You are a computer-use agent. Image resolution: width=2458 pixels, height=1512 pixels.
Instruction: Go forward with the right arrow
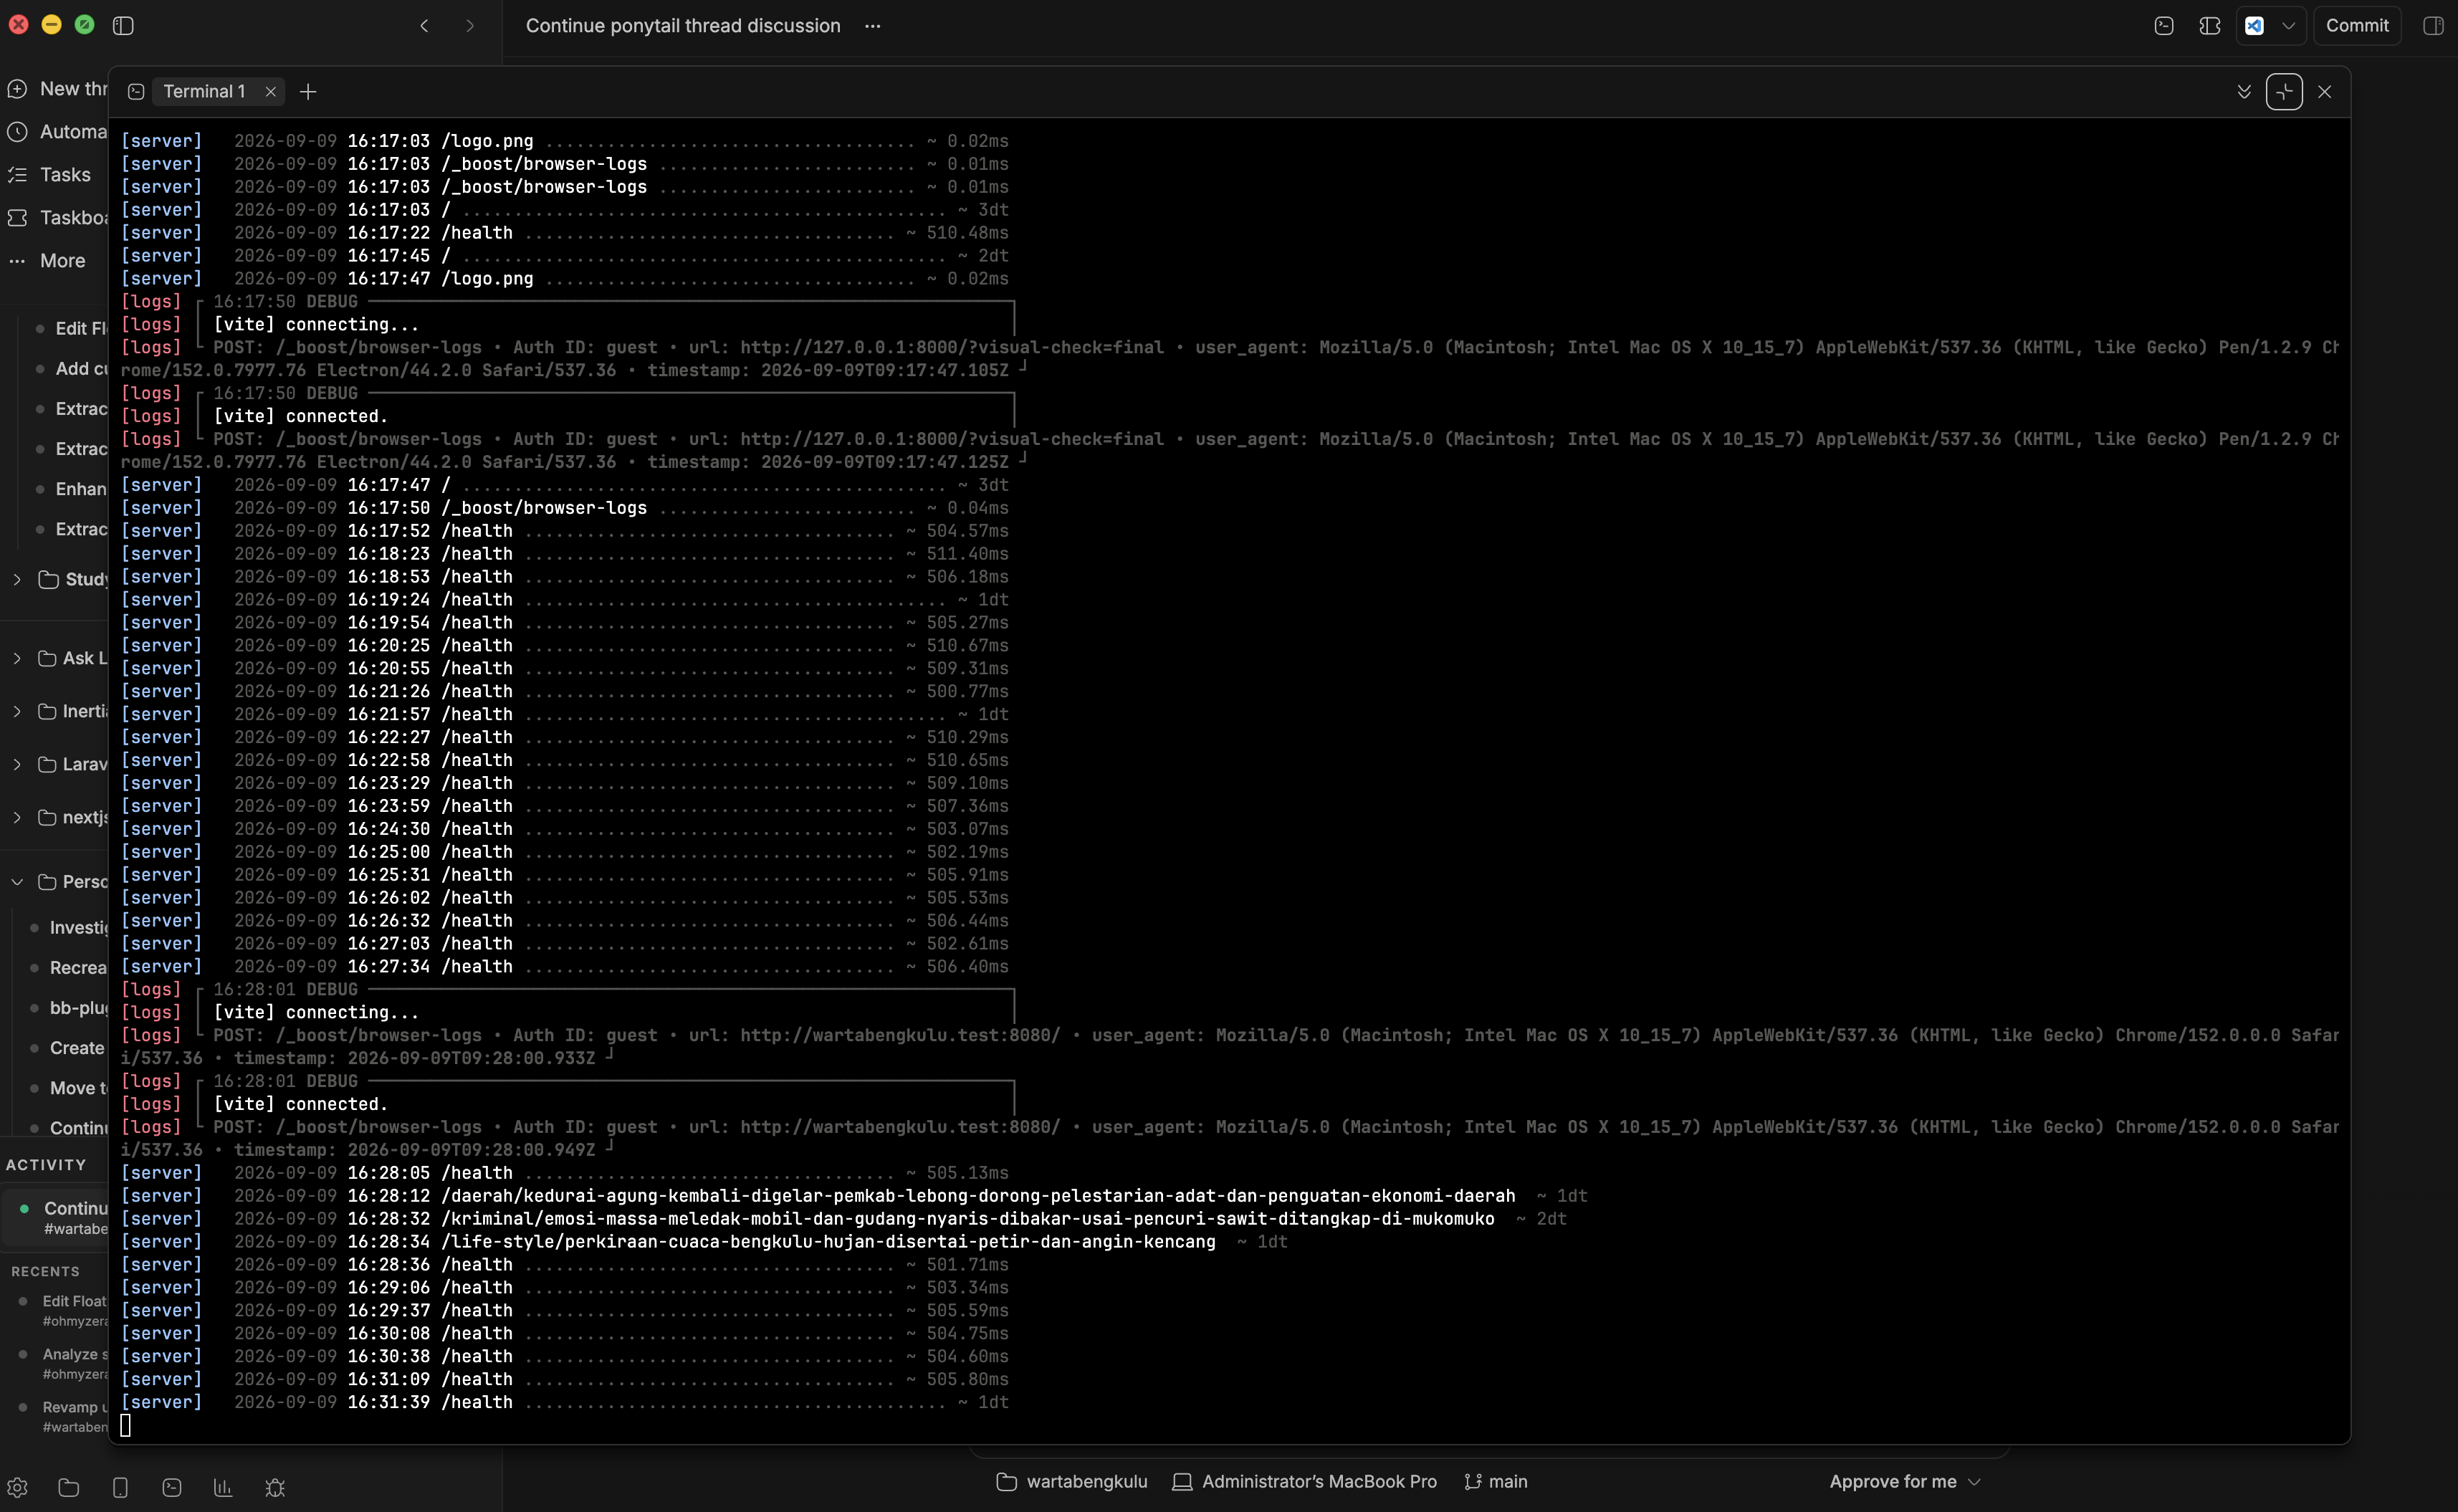click(470, 26)
